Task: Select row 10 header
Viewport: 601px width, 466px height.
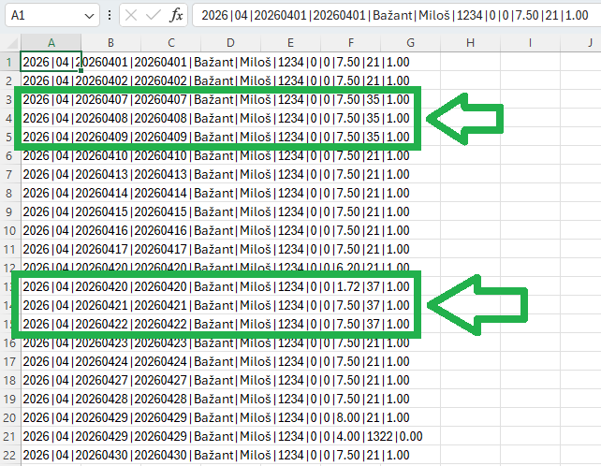Action: (10, 231)
